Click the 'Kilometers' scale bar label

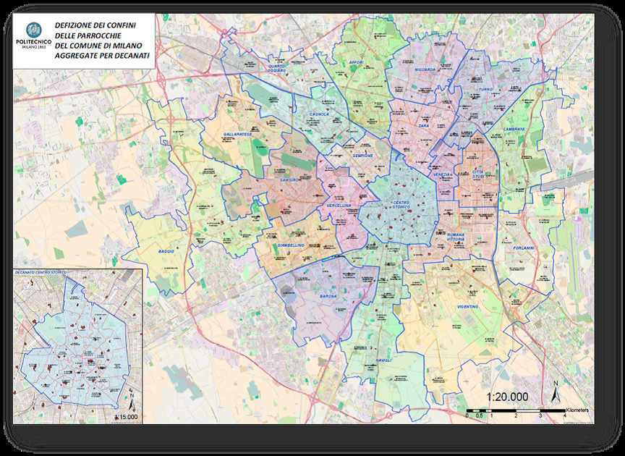click(577, 410)
